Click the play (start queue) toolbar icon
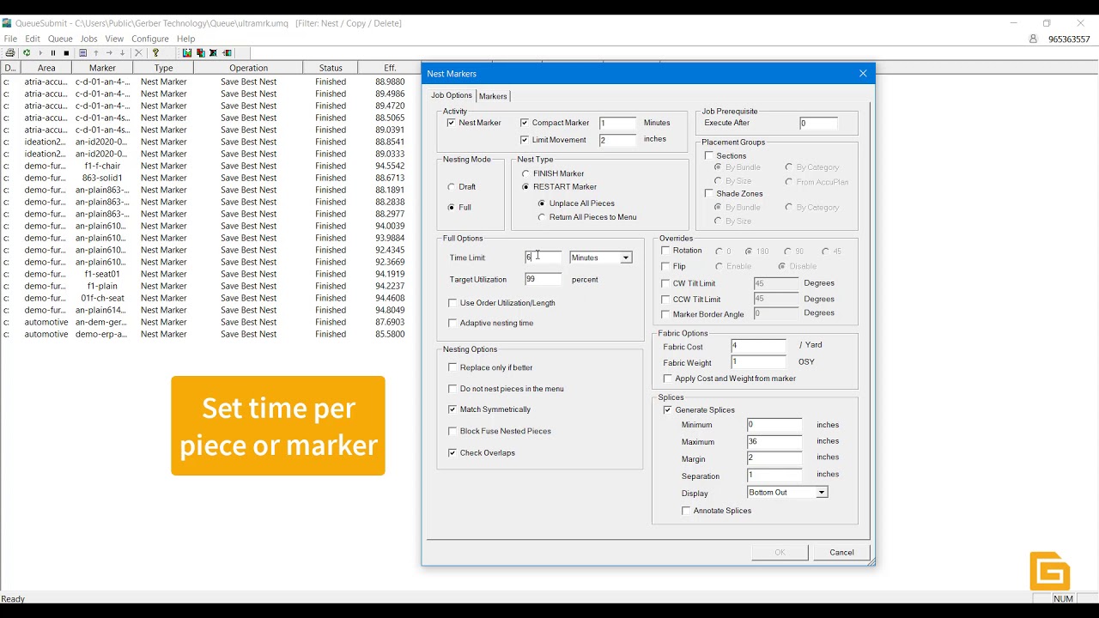The height and width of the screenshot is (618, 1099). tap(40, 53)
